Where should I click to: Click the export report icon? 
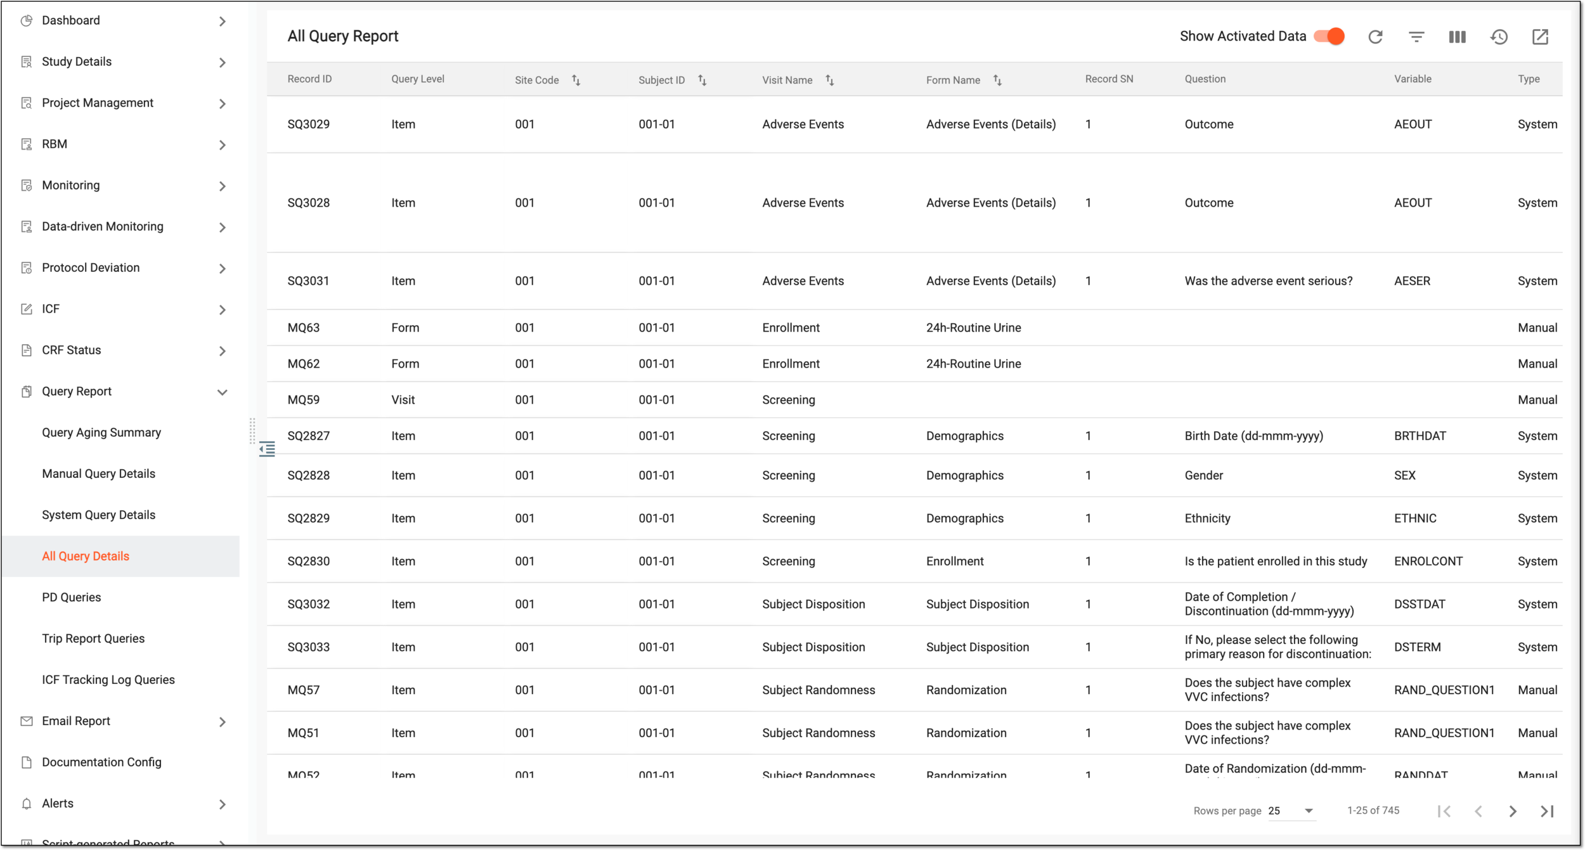click(1540, 37)
